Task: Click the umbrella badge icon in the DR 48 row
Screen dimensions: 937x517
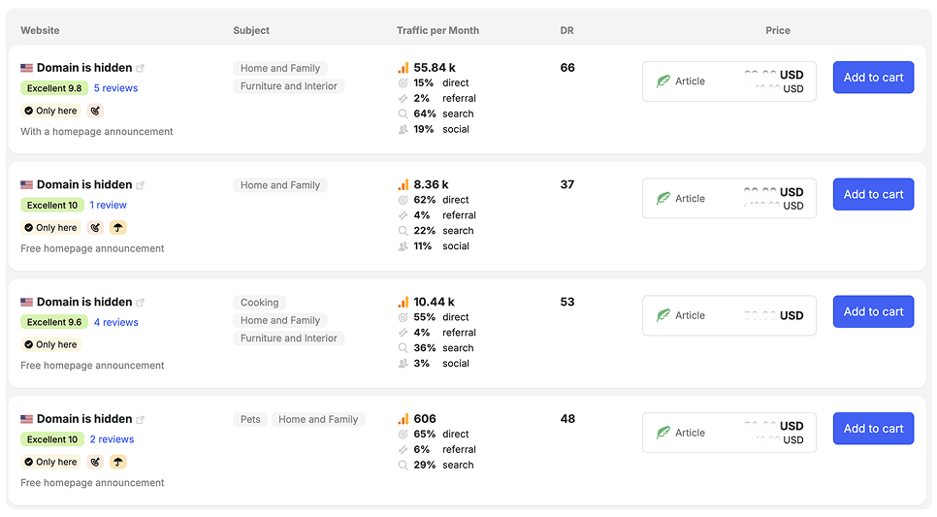Action: (117, 462)
